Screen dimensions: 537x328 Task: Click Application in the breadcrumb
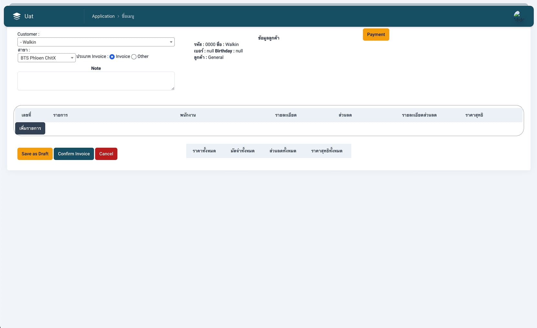click(103, 16)
